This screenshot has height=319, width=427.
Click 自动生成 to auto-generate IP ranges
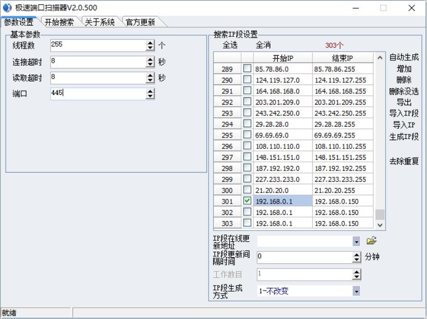point(404,57)
